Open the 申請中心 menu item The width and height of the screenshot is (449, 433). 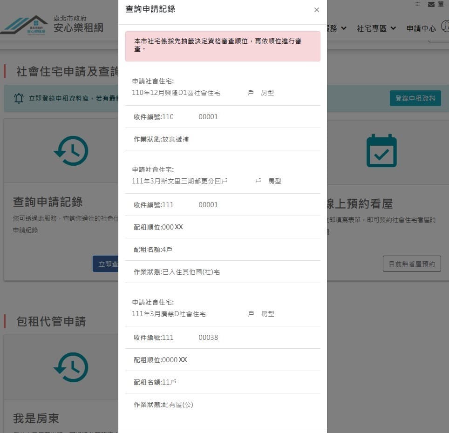(421, 28)
